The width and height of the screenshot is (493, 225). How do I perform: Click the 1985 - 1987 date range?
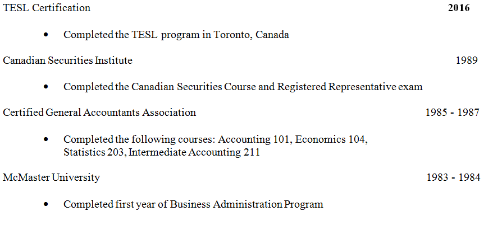point(452,112)
